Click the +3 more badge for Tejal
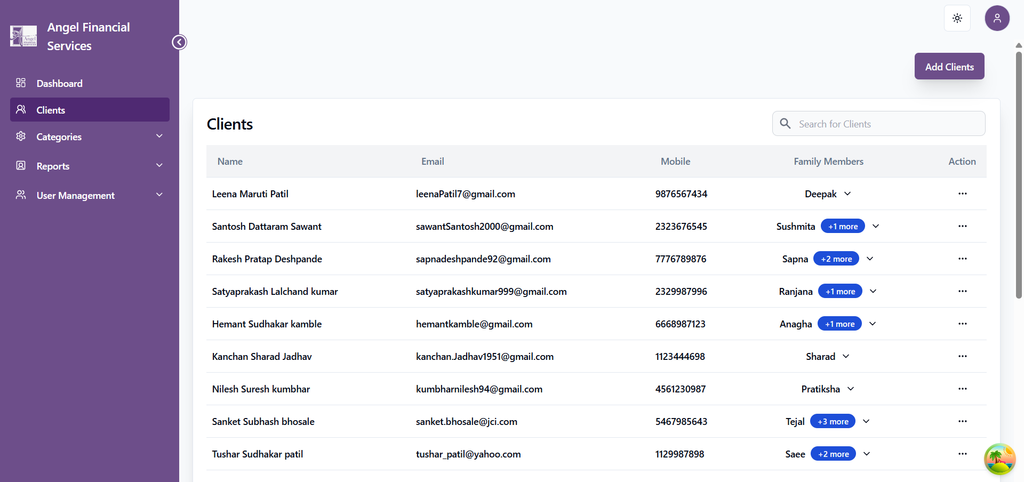The width and height of the screenshot is (1024, 482). pyautogui.click(x=833, y=421)
